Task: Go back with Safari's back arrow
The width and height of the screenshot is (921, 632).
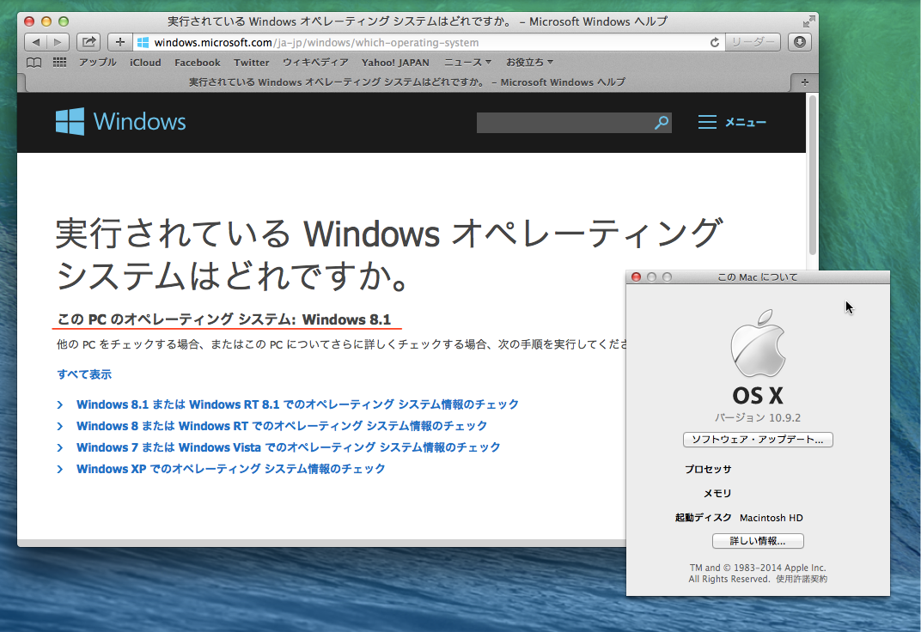Action: pyautogui.click(x=36, y=42)
